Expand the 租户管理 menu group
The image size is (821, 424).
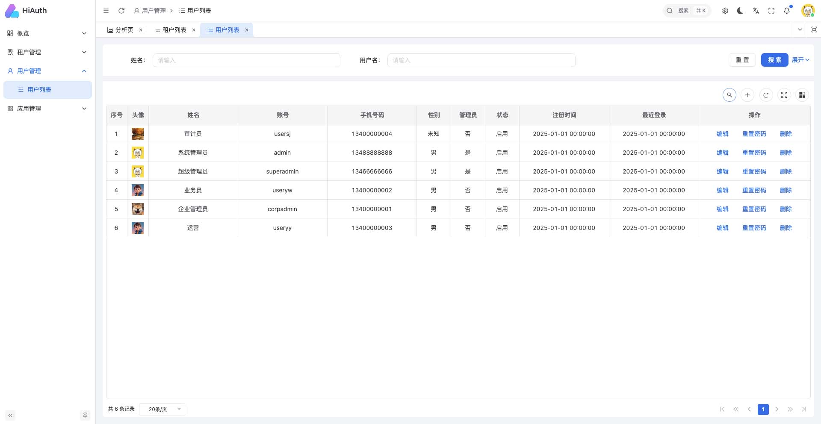(x=47, y=52)
